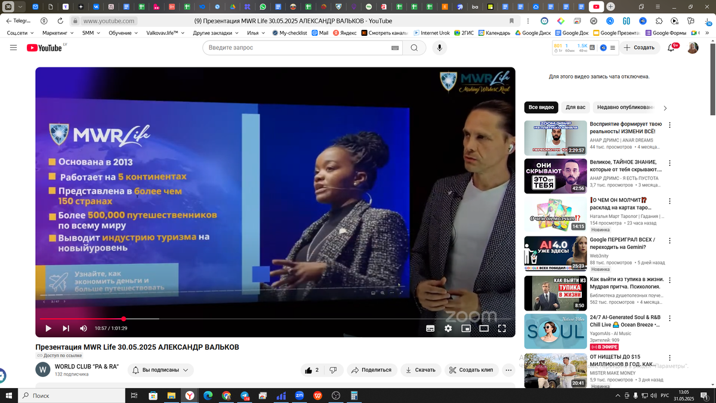
Task: Open the Яндекс bookmark
Action: pyautogui.click(x=345, y=33)
